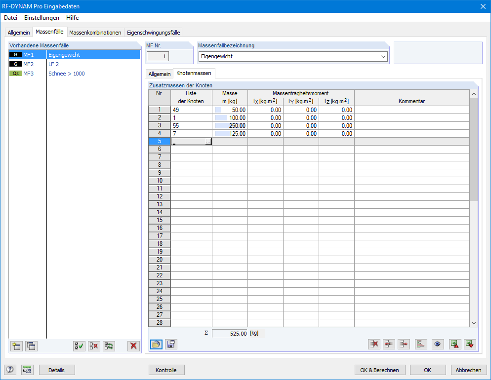The height and width of the screenshot is (380, 491).
Task: Click the G category badge of MF2
Action: pyautogui.click(x=15, y=64)
